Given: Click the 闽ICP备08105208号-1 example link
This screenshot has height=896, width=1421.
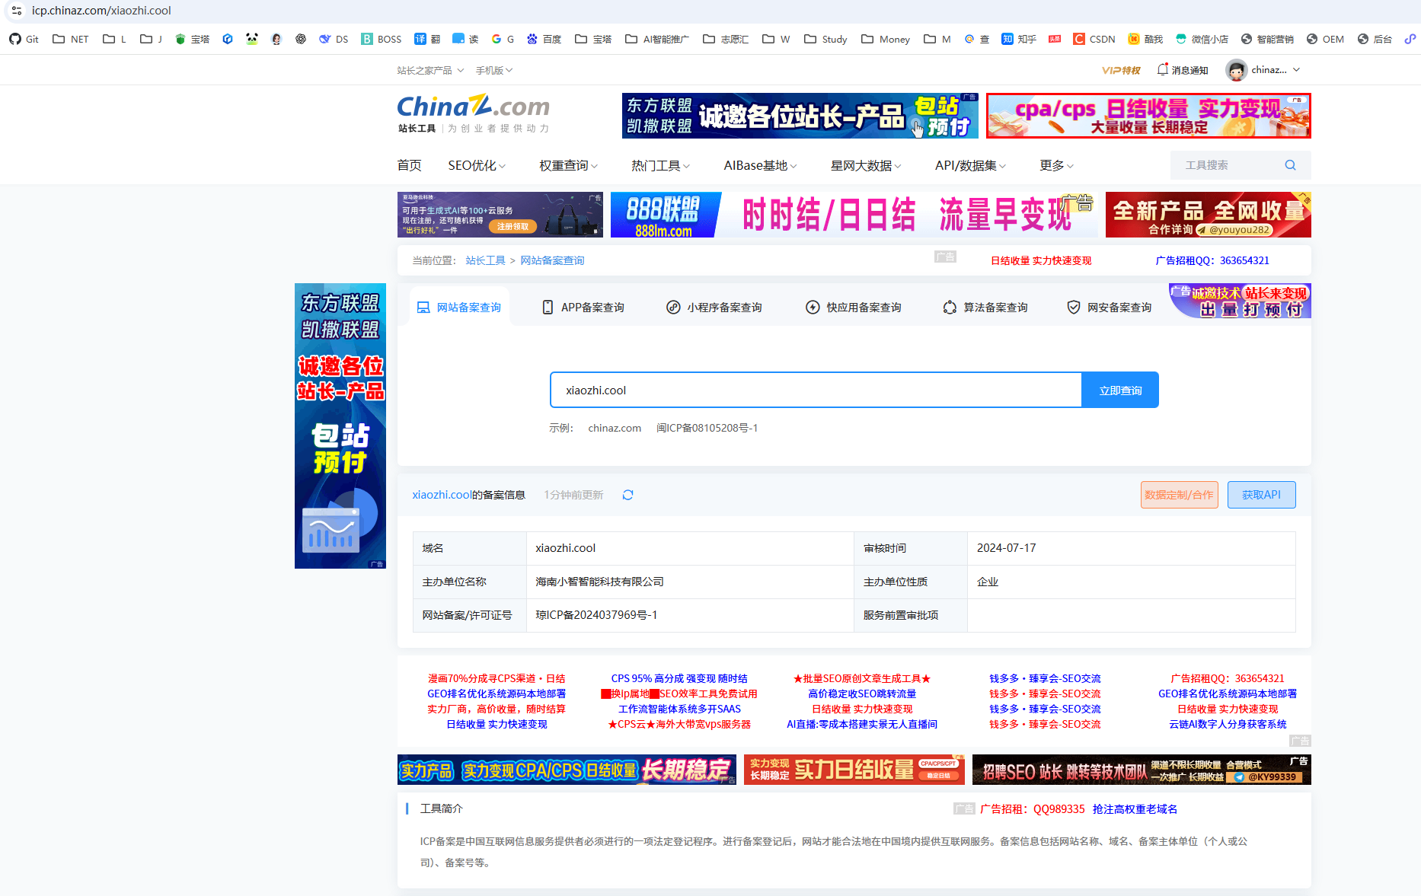Looking at the screenshot, I should click(707, 428).
